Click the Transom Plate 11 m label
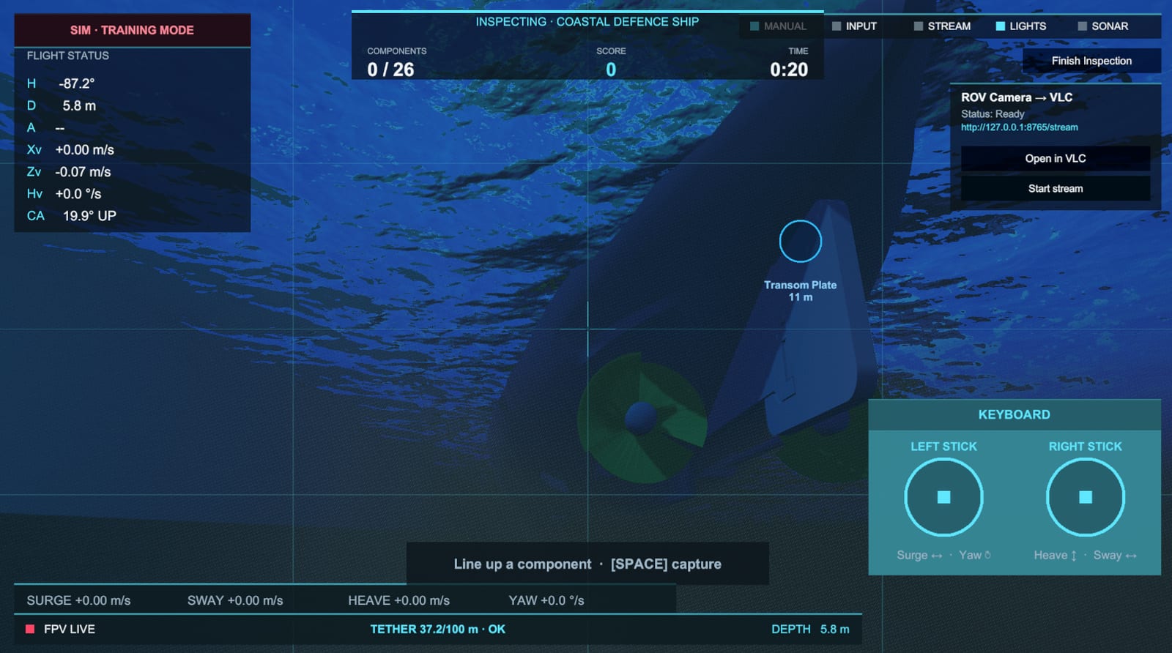Viewport: 1172px width, 653px height. coord(800,291)
